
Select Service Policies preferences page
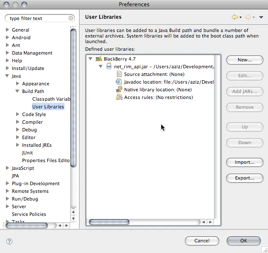coord(29,214)
